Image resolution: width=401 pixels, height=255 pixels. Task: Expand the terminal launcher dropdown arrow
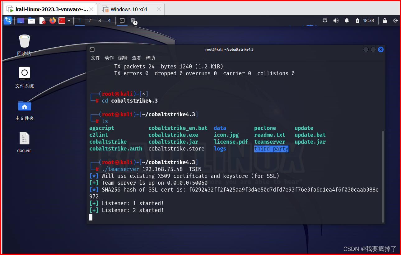(x=69, y=21)
